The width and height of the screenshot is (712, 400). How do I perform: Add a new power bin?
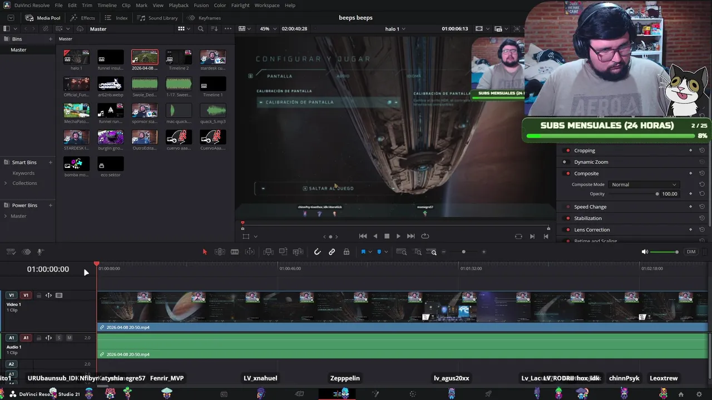pos(51,206)
